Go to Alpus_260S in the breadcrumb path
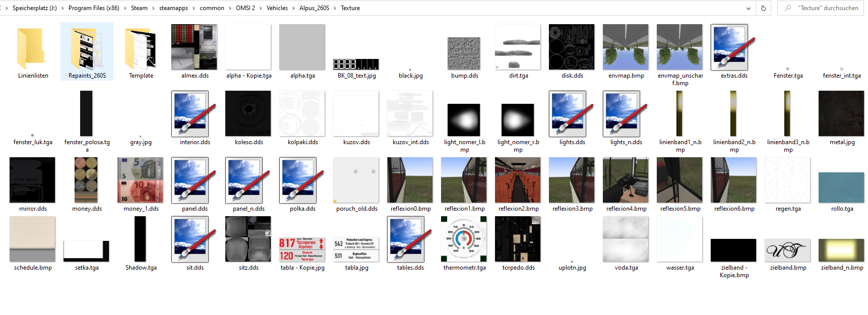This screenshot has width=868, height=315. point(314,8)
